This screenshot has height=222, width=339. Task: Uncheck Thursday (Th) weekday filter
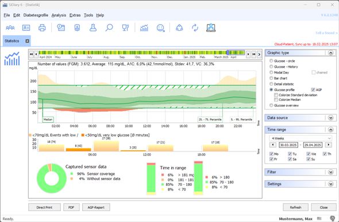325,154
